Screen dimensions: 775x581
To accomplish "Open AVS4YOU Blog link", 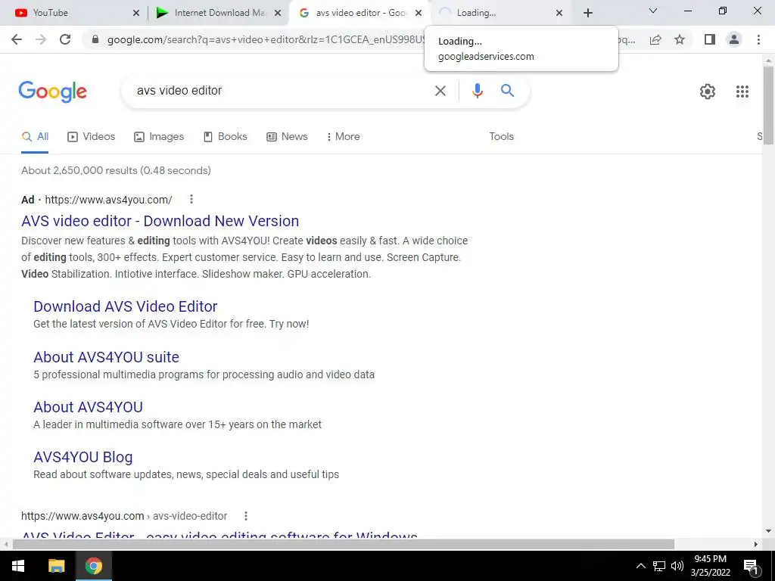I will tap(83, 457).
